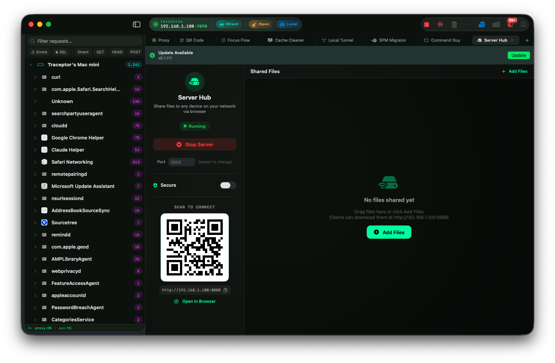Viewport: 555px width, 363px height.
Task: Expand the curl row
Action: click(35, 77)
